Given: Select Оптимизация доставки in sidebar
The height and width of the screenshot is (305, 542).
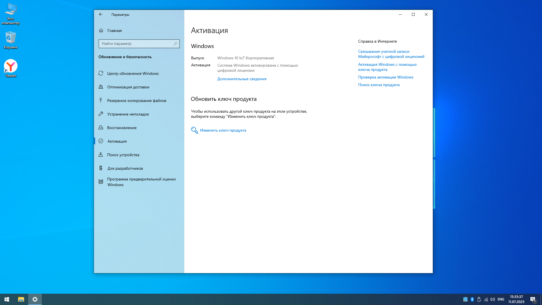Looking at the screenshot, I should click(x=128, y=87).
